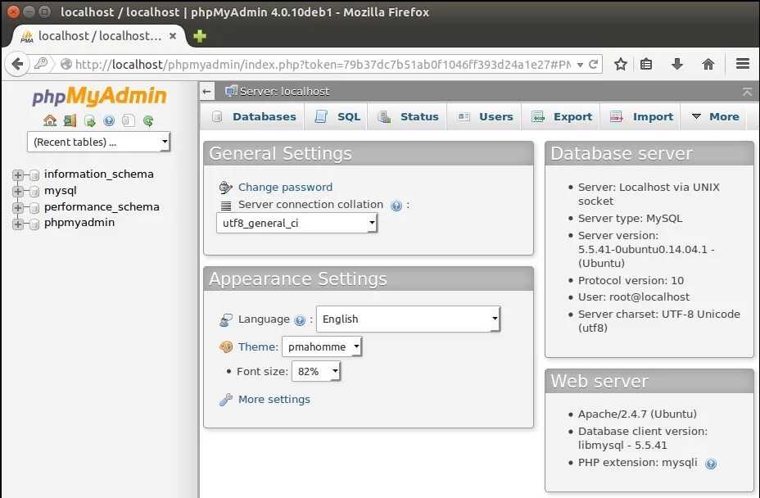Viewport: 760px width, 498px height.
Task: Open a new tab with the plus icon
Action: click(199, 36)
